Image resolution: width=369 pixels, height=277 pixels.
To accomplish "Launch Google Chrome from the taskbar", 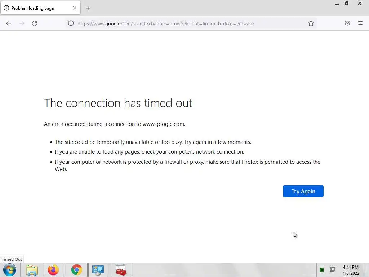I will 76,270.
